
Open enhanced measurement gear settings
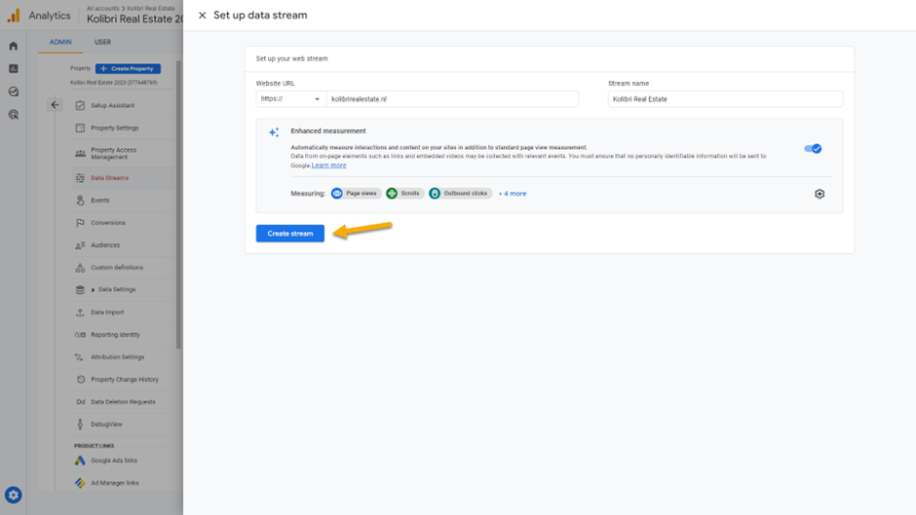(820, 194)
